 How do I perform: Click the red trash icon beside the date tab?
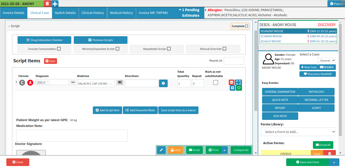(47, 4)
